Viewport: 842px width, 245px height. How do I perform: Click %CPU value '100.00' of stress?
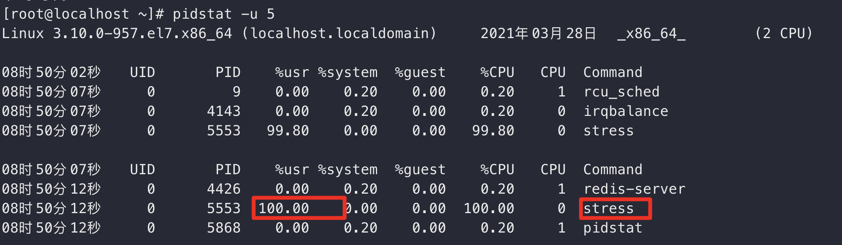coord(489,209)
